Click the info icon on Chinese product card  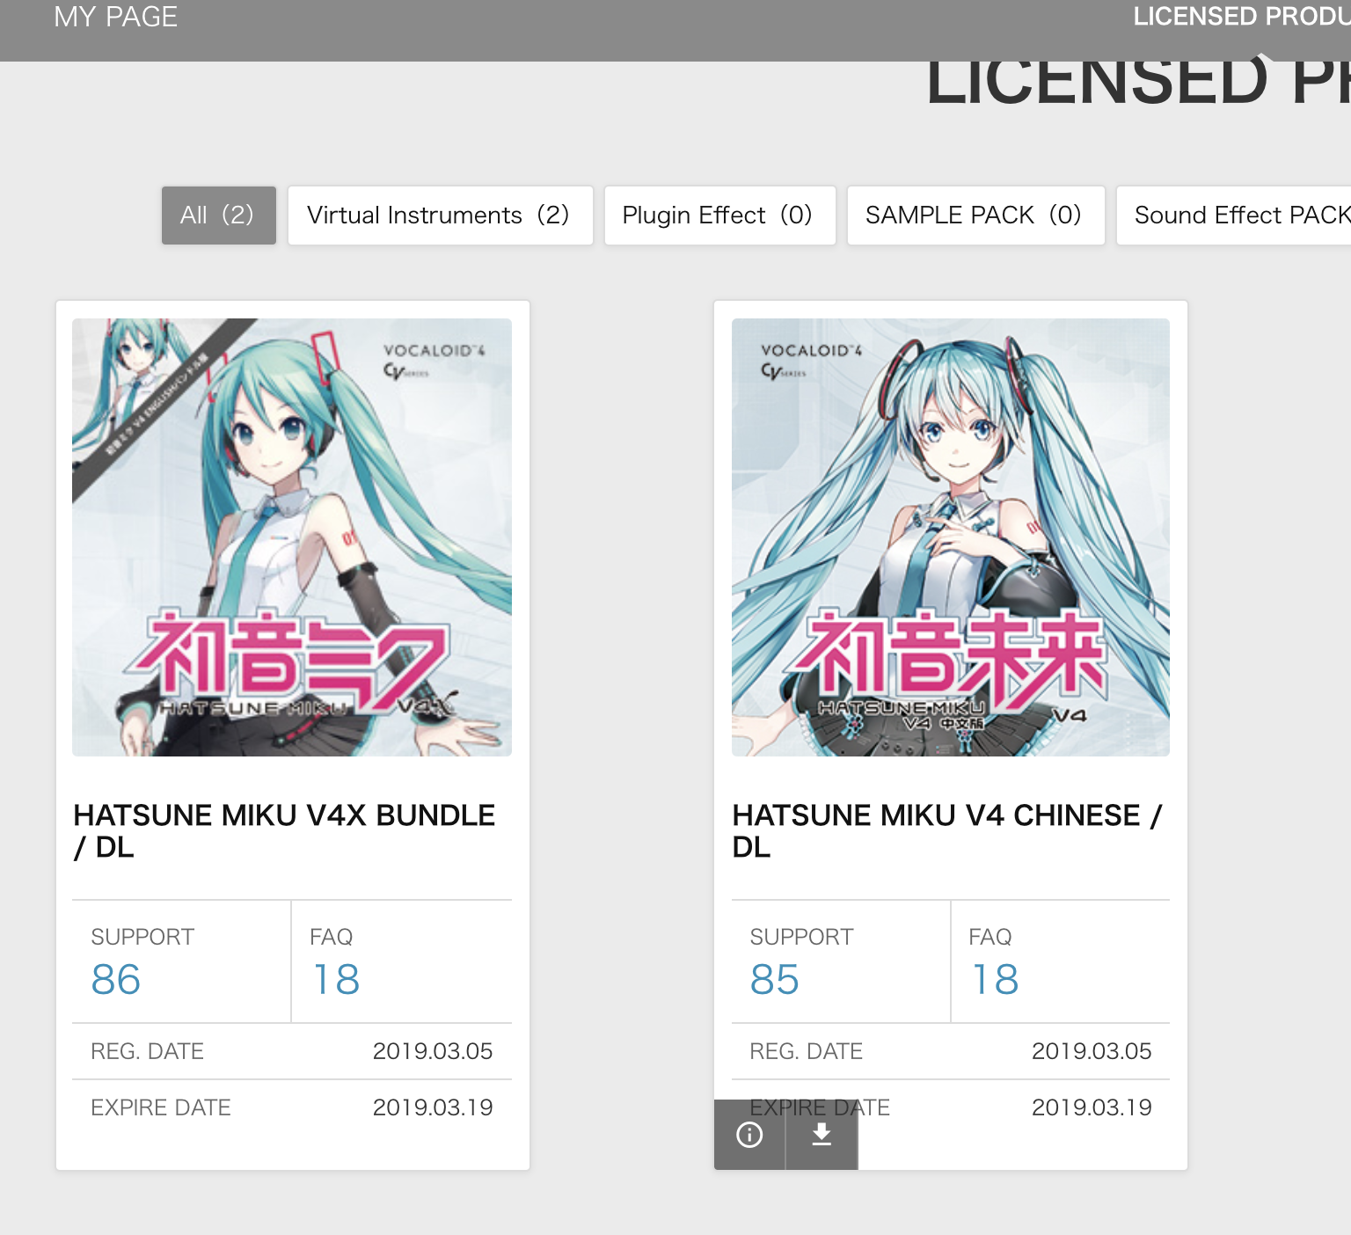[x=749, y=1135]
